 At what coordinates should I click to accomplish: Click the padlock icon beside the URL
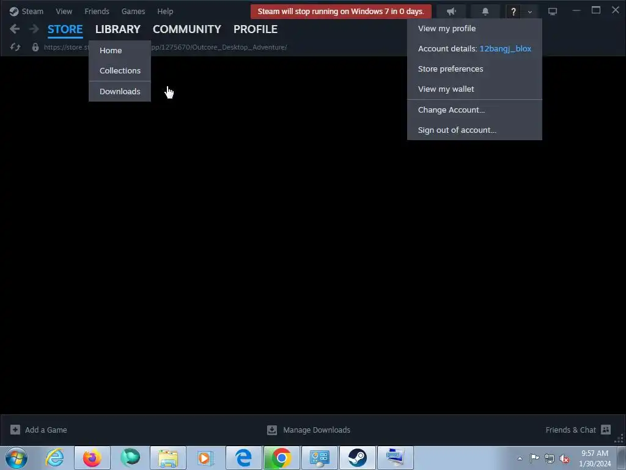coord(35,47)
